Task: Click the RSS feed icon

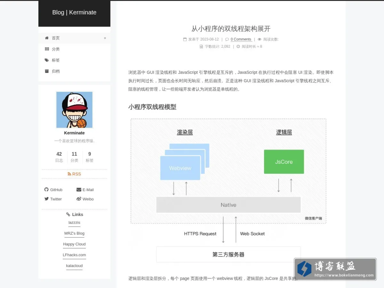Action: 69,174
